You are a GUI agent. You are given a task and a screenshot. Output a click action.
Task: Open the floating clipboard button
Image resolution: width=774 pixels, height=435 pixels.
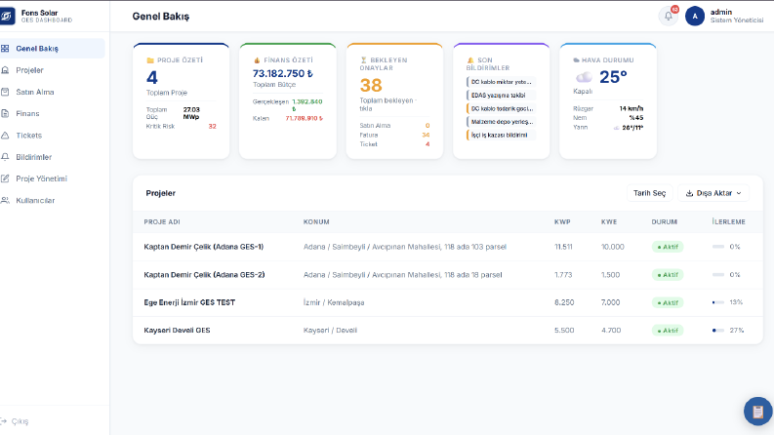757,411
